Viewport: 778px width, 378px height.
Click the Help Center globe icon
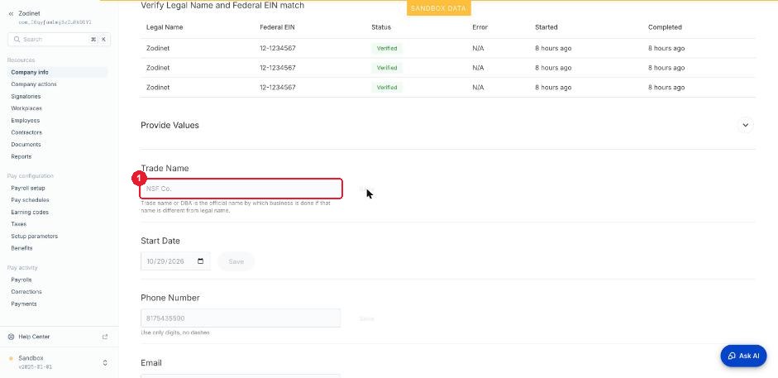[x=11, y=337]
